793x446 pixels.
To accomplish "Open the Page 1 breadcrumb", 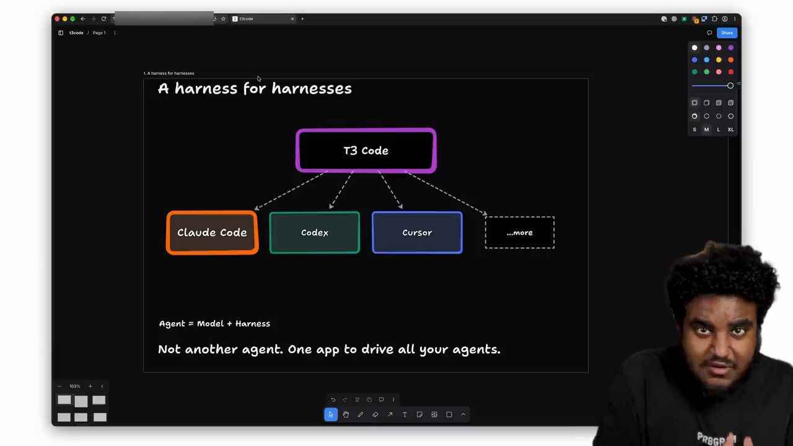I will [x=99, y=33].
